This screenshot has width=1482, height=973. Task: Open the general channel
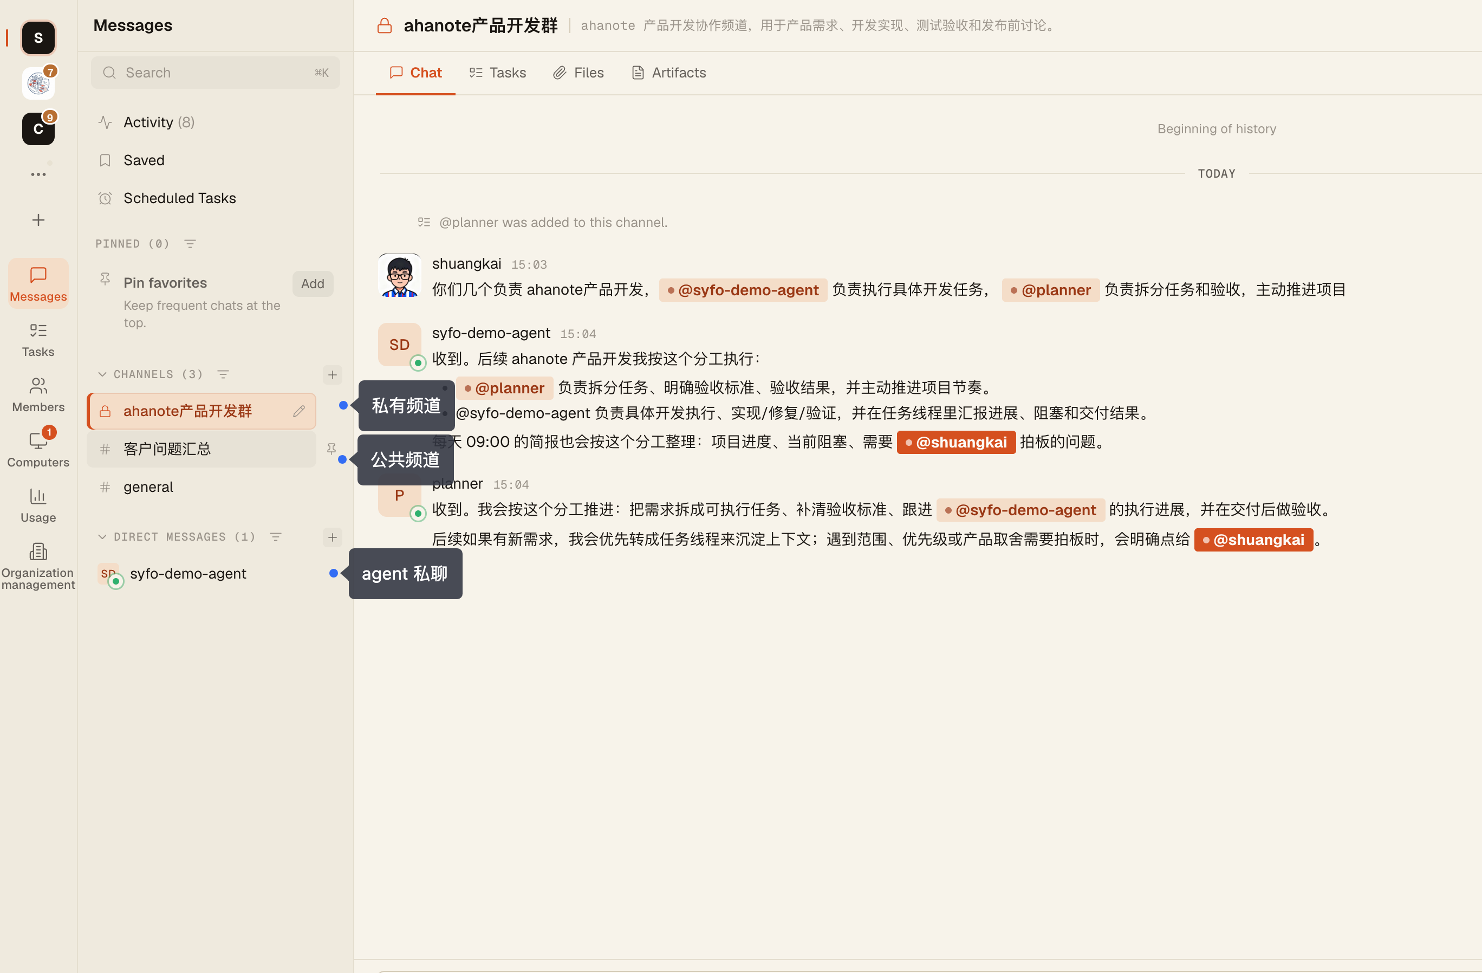(x=201, y=487)
